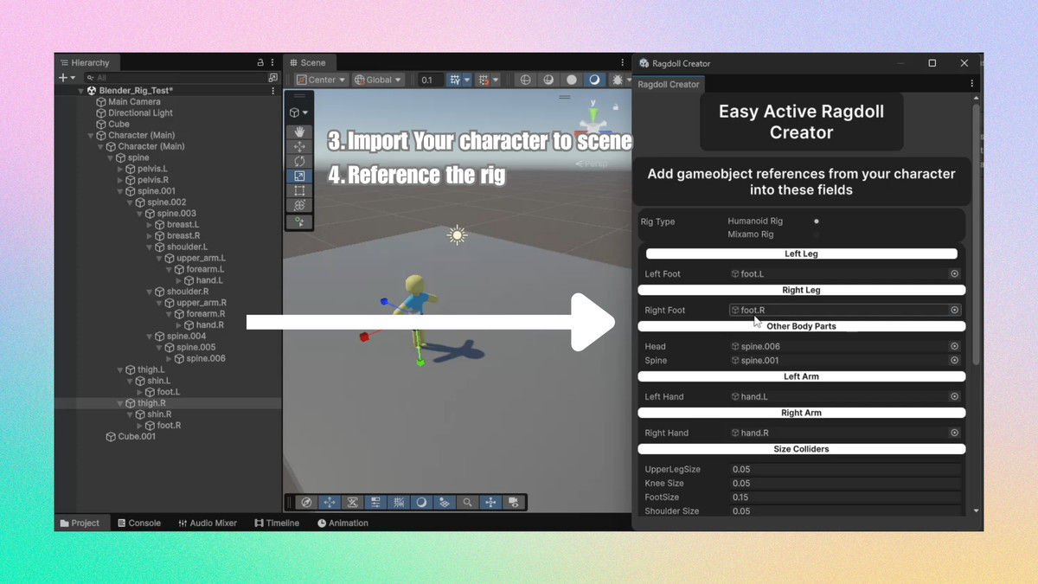The image size is (1038, 584).
Task: Click the create (+) button in the Hierarchy
Action: click(x=62, y=78)
